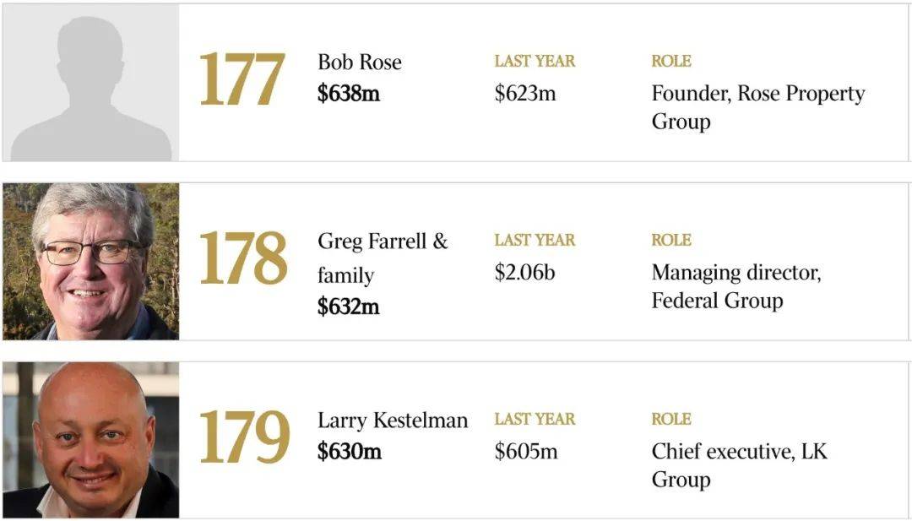Click Chief executive, LK Group role text
Screen dimensions: 912x521
tap(739, 465)
